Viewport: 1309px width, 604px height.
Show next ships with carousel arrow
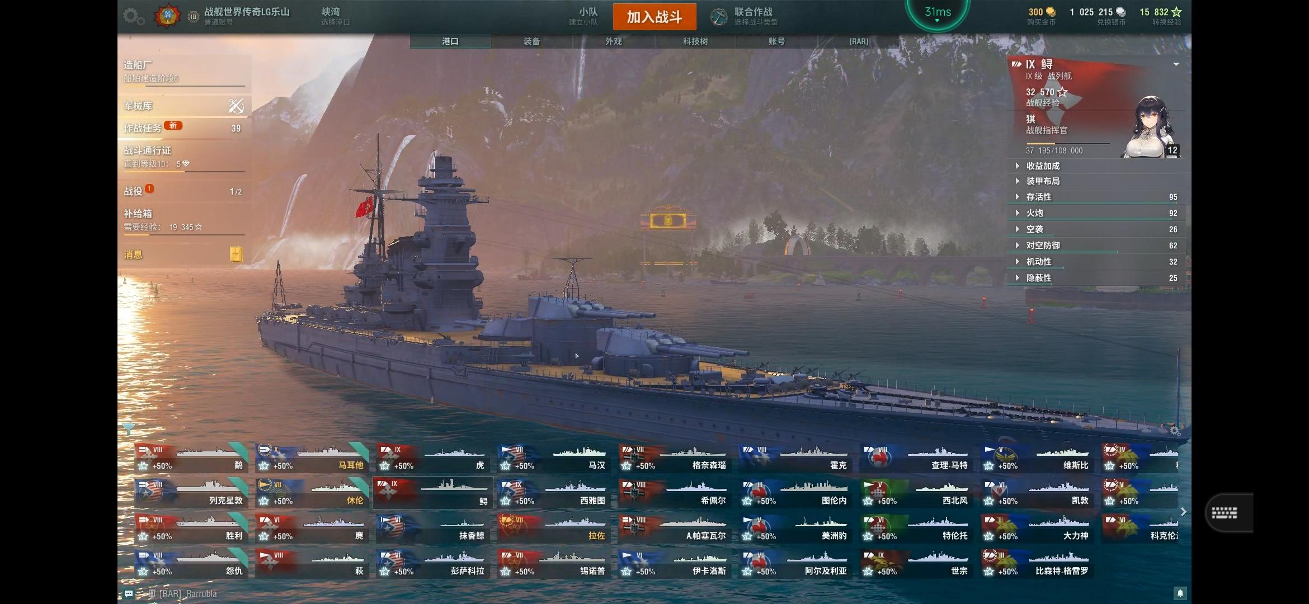[x=1183, y=512]
